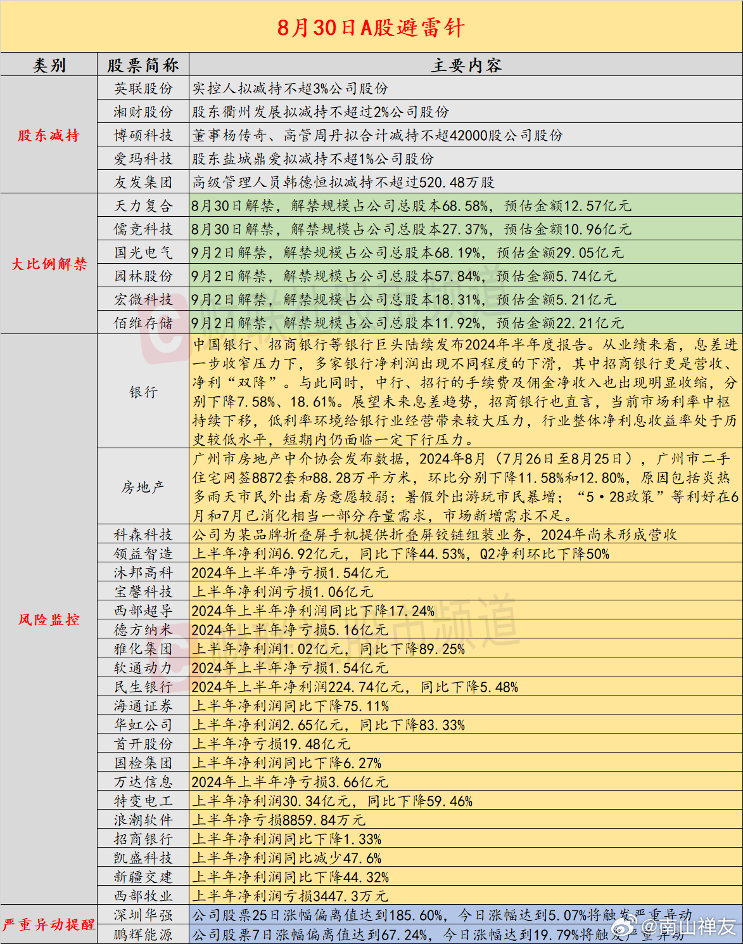Click stock name '友发集团'

coord(143,183)
